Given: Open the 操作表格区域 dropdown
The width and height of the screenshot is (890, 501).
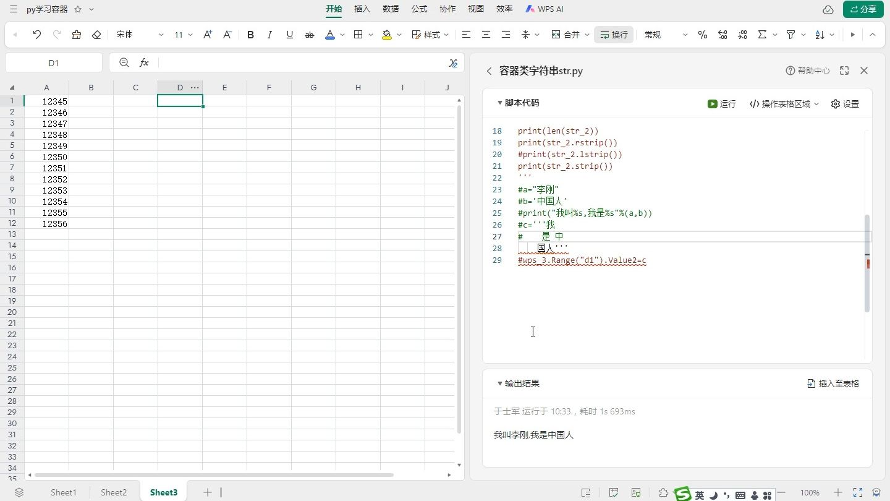Looking at the screenshot, I should click(x=784, y=104).
